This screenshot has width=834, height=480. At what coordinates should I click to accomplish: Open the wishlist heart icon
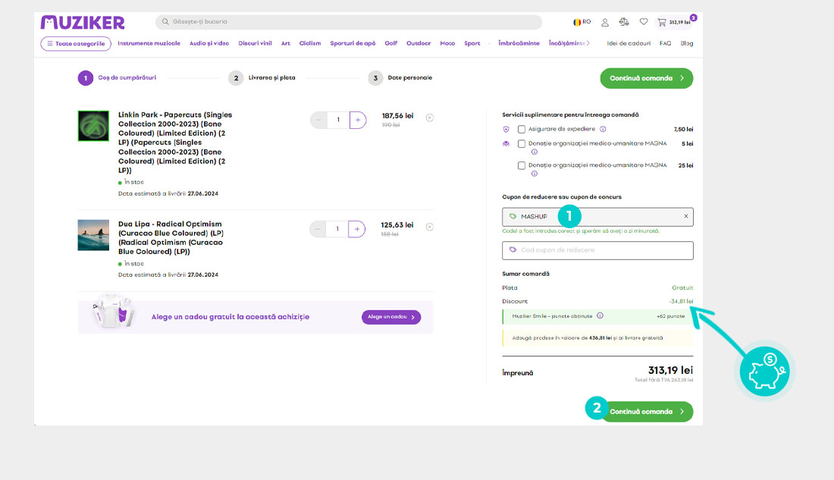pos(644,22)
